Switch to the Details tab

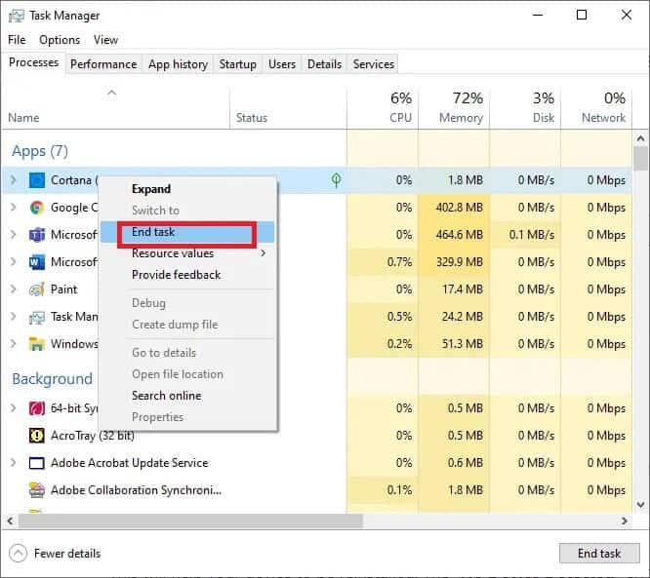325,64
